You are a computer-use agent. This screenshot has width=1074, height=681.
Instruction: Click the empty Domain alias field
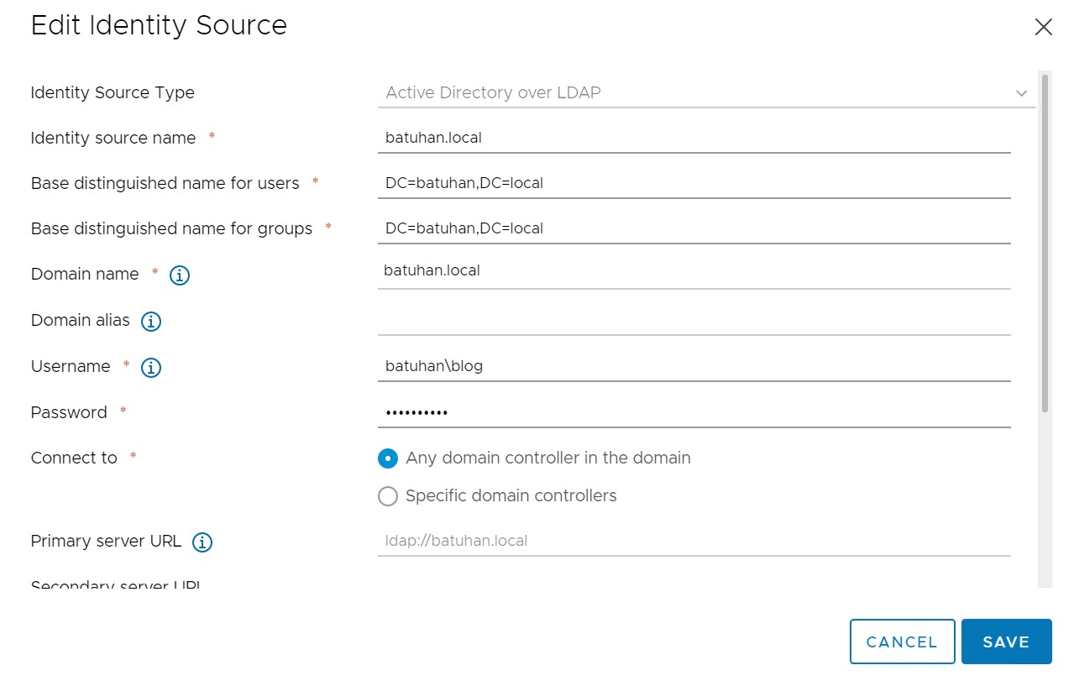tap(694, 320)
